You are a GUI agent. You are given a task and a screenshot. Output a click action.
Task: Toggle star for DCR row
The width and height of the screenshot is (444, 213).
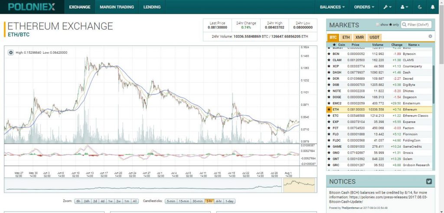[x=329, y=79]
